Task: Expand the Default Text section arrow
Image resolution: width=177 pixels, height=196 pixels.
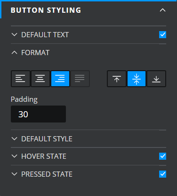Action: point(15,34)
